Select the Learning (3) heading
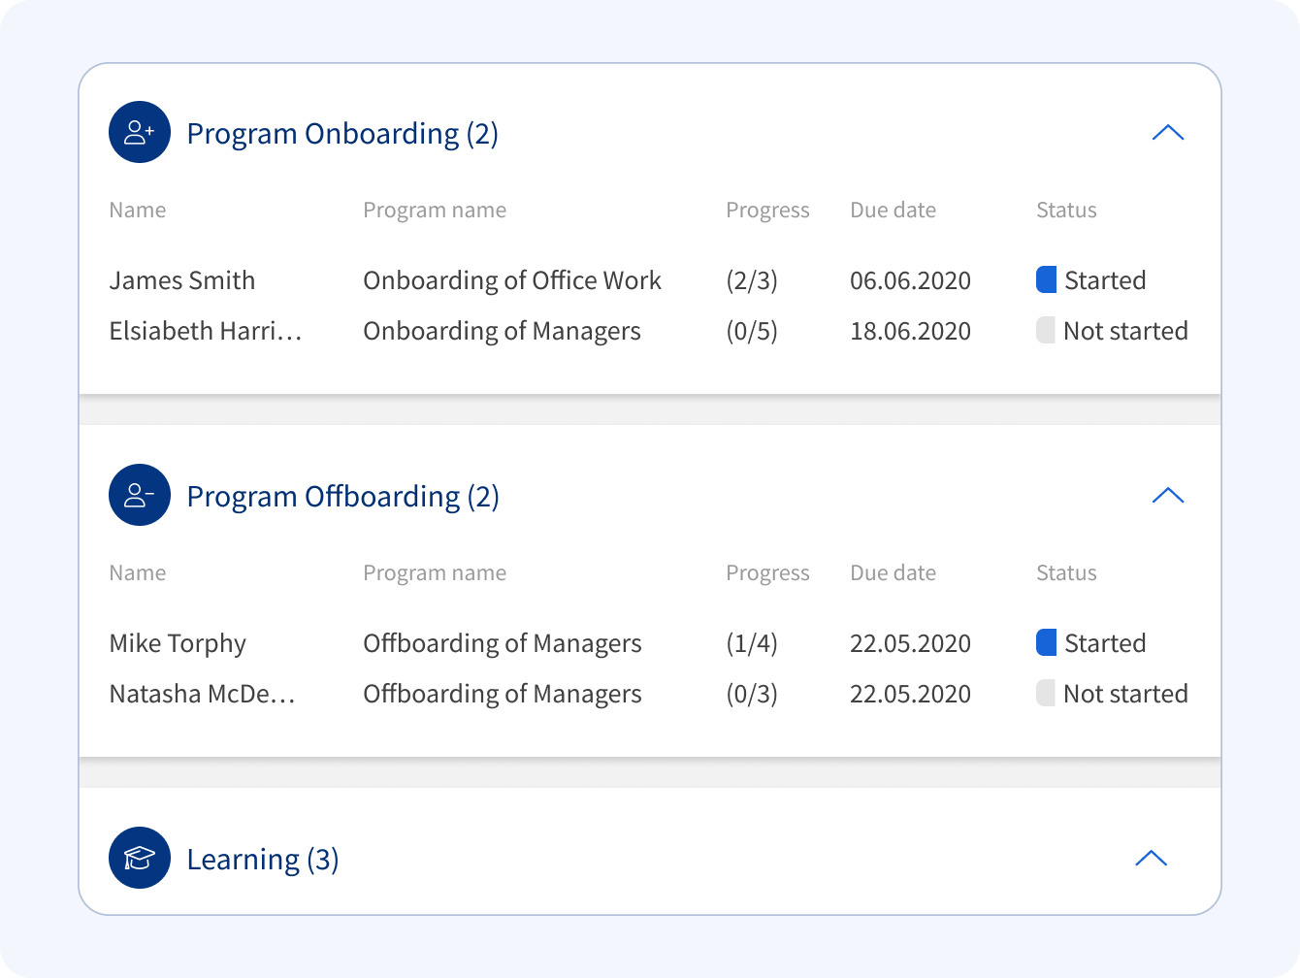The image size is (1300, 978). pos(262,859)
